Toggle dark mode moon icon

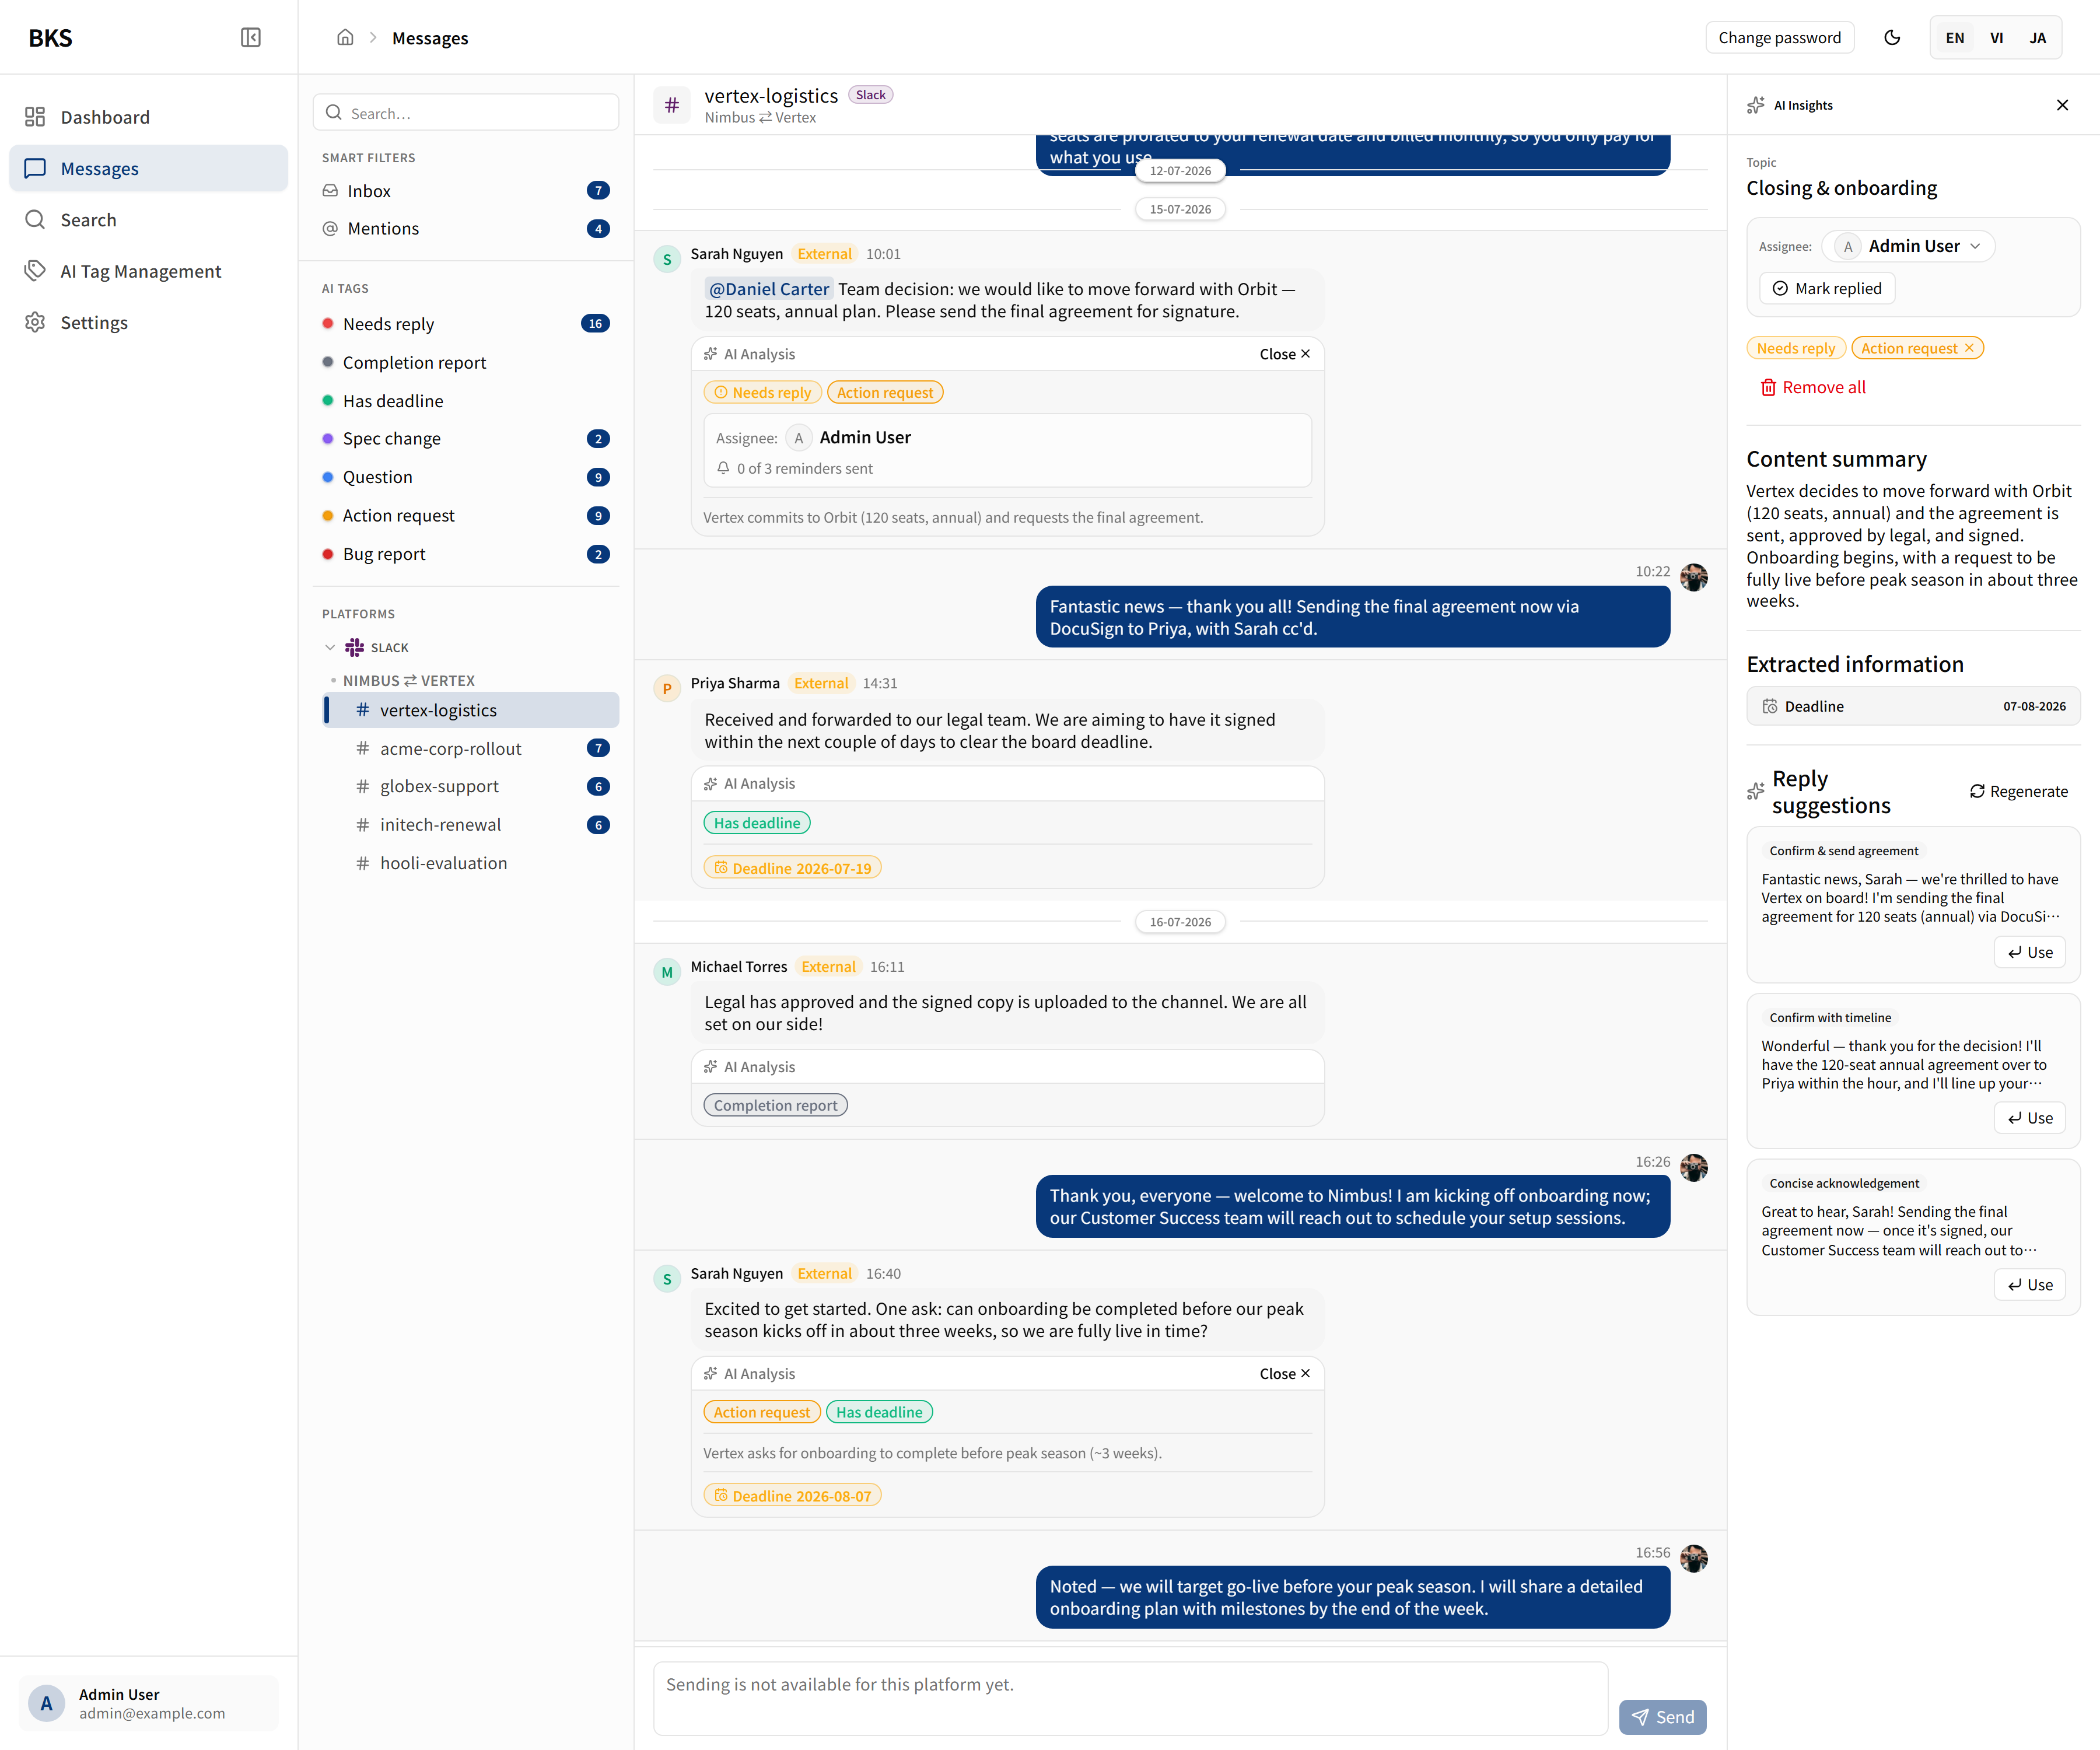click(x=1891, y=38)
